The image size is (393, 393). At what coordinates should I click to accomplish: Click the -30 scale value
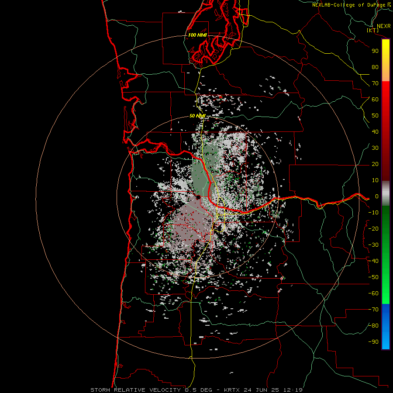[x=373, y=245]
